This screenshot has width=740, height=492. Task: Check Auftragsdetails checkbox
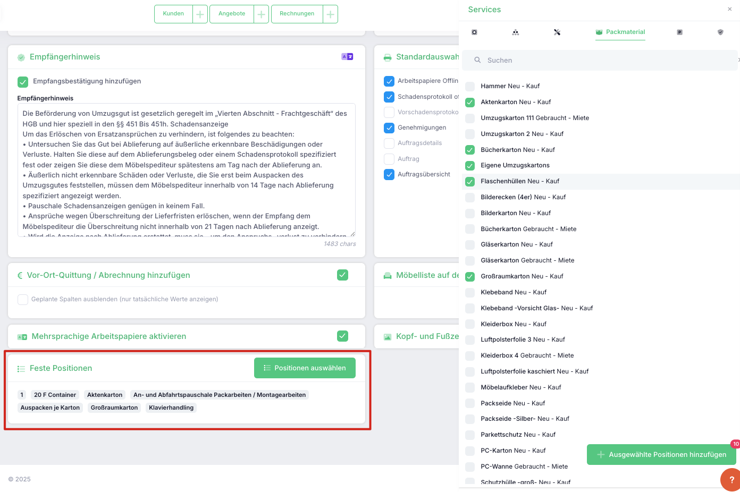click(x=389, y=143)
